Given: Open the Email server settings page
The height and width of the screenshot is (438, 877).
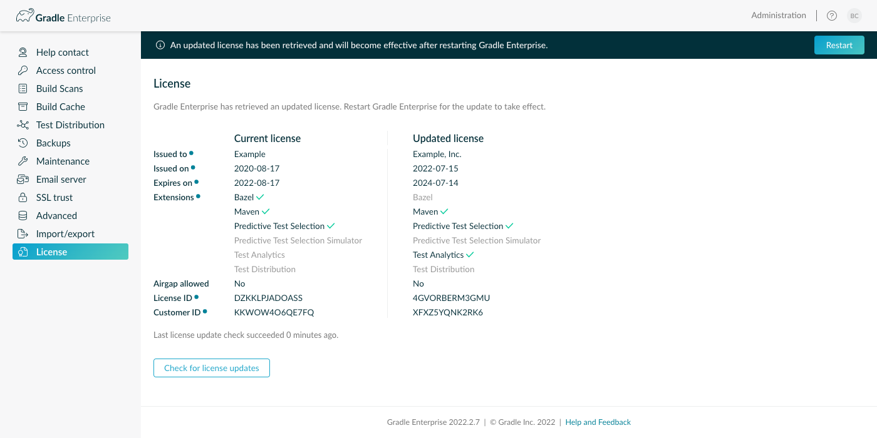Looking at the screenshot, I should coord(61,180).
